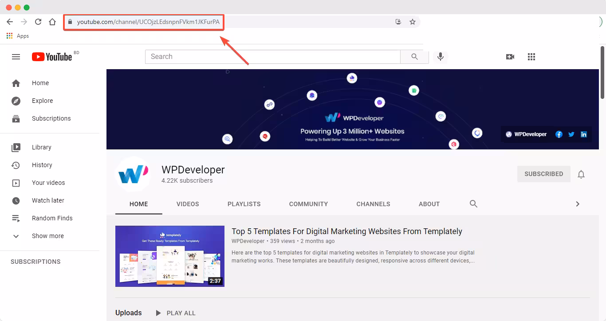Image resolution: width=606 pixels, height=321 pixels.
Task: Open the YouTube apps grid icon
Action: (x=531, y=57)
